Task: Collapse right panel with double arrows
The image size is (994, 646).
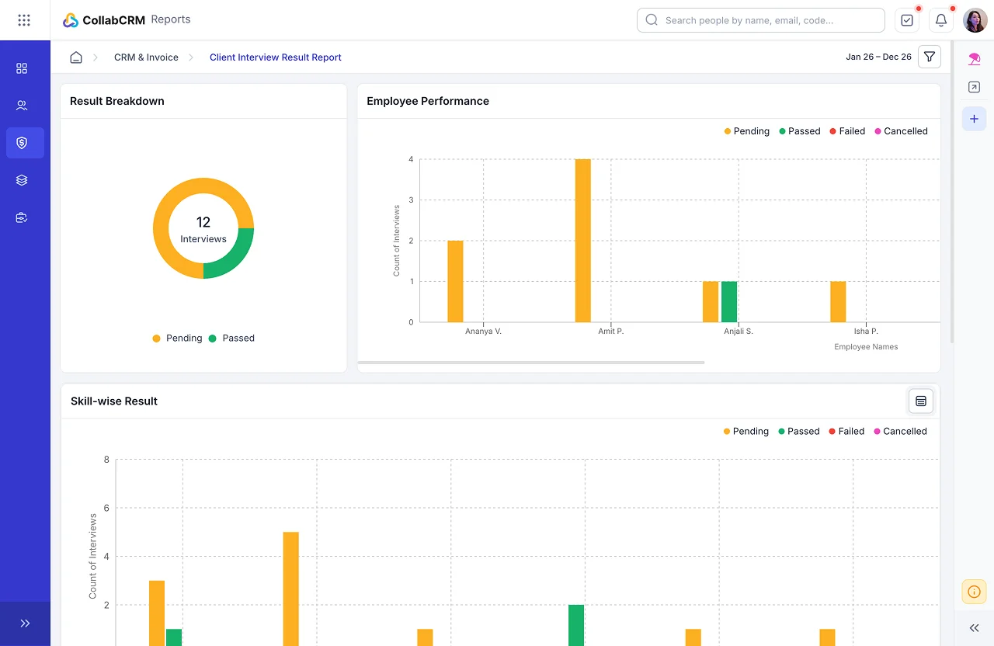Action: pyautogui.click(x=975, y=628)
